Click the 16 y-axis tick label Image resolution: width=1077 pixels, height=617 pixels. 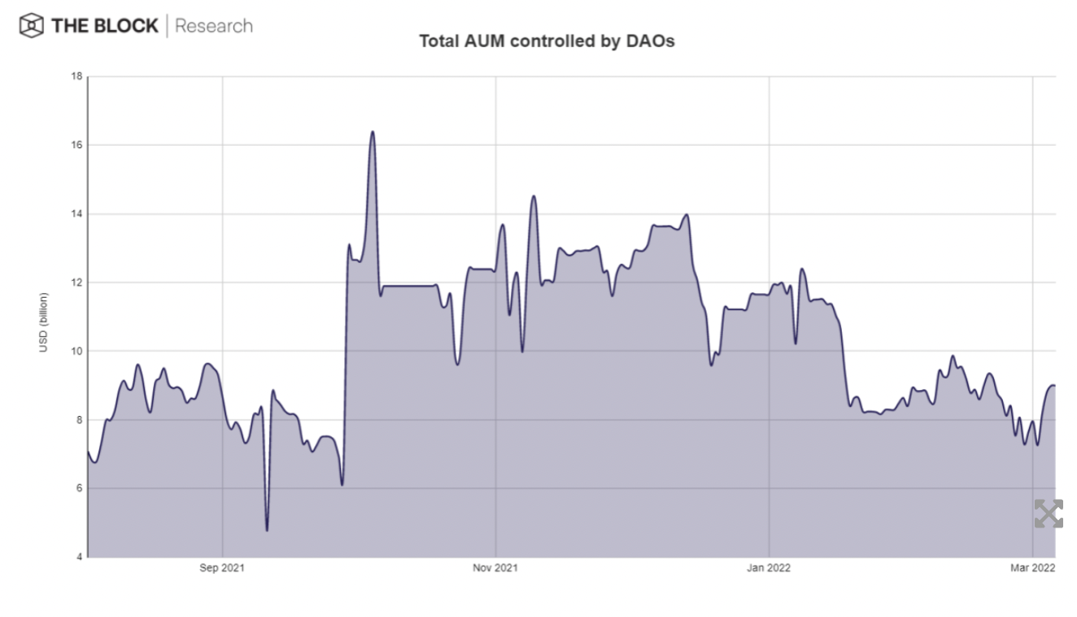[x=76, y=145]
